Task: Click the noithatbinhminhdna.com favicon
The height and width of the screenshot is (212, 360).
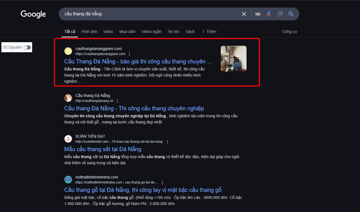Action: pyautogui.click(x=68, y=180)
